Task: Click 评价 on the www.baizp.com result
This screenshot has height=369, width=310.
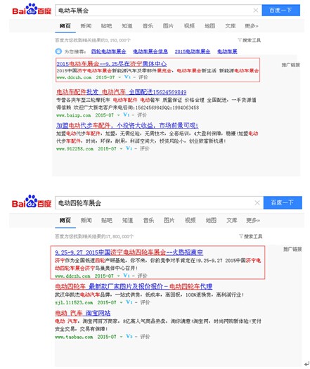Action: point(142,115)
